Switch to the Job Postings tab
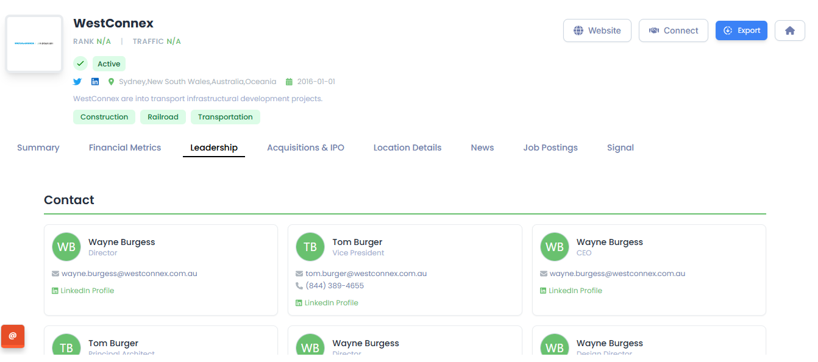Image resolution: width=818 pixels, height=362 pixels. pos(550,147)
